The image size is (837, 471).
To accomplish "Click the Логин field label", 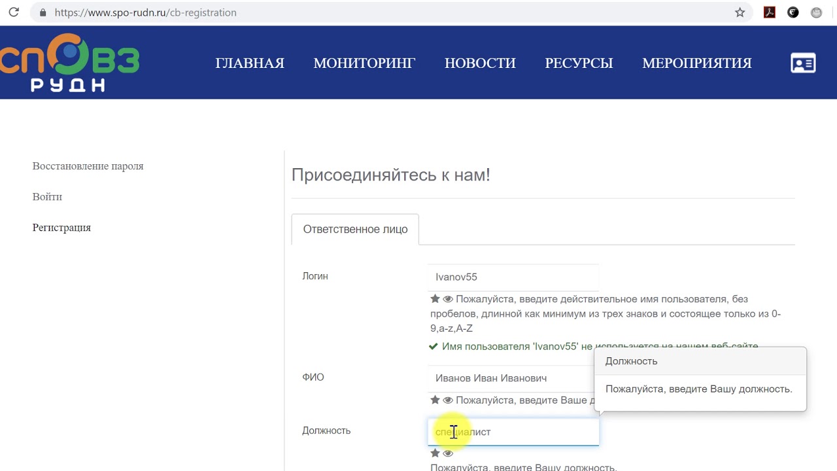I will tap(315, 276).
